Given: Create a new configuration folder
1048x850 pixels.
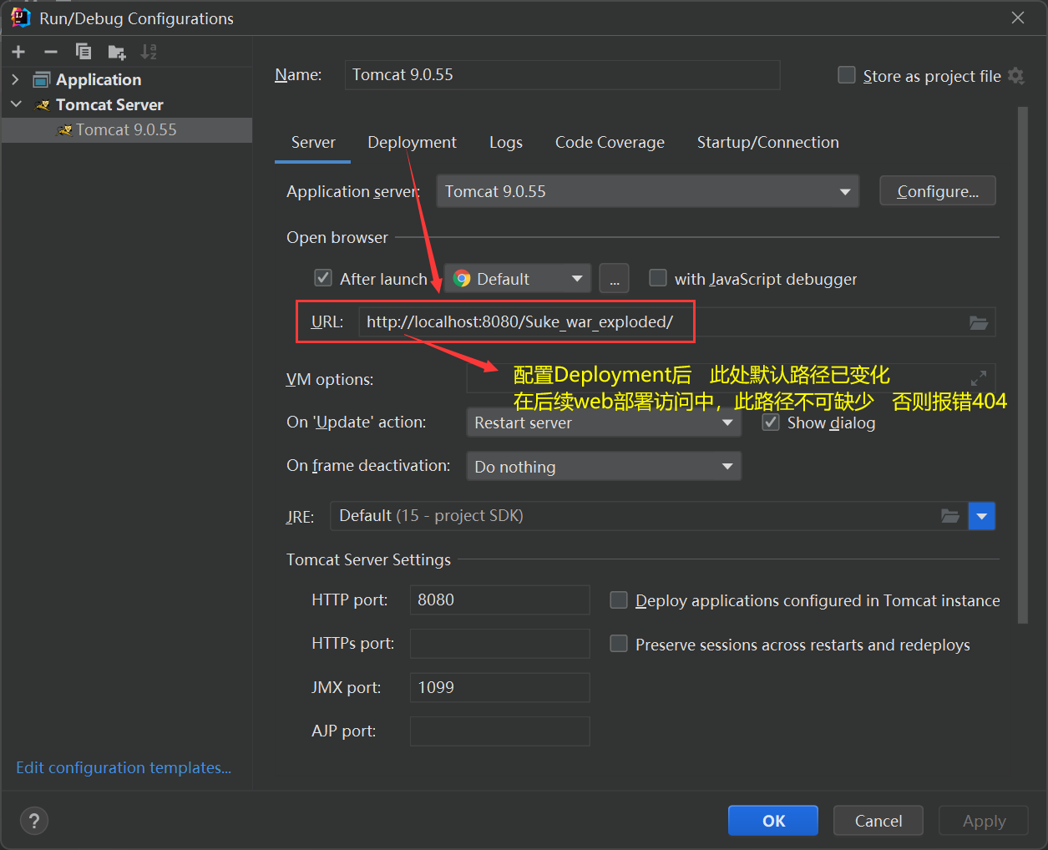Looking at the screenshot, I should [x=117, y=51].
